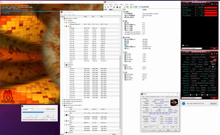Click the FurMark flame logo
Image resolution: width=220 pixels, height=135 pixels.
(8, 97)
